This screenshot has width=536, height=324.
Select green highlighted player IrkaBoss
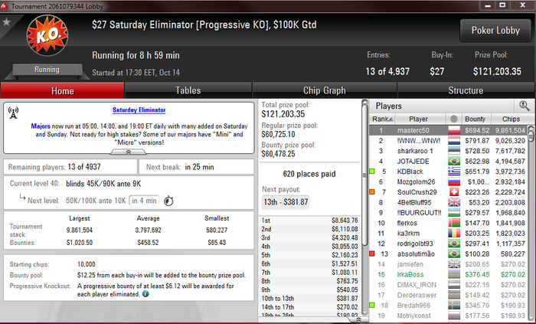click(449, 274)
